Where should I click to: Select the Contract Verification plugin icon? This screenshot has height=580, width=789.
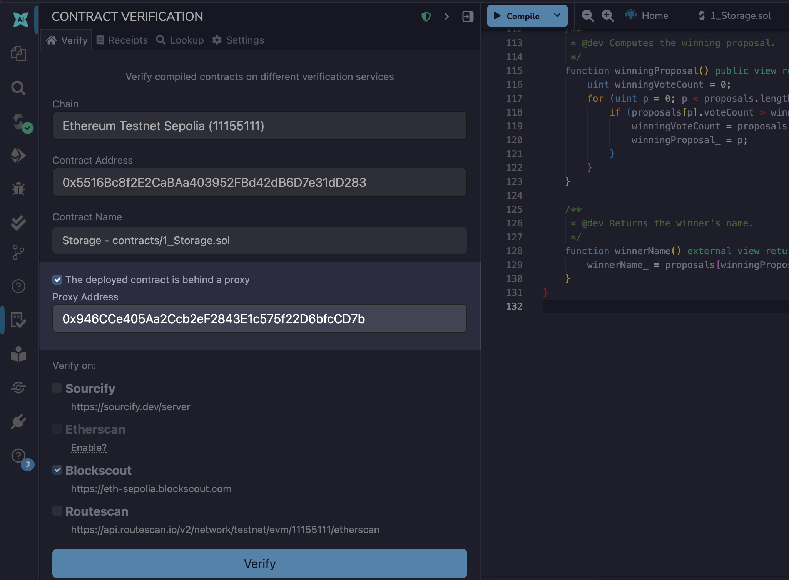click(x=18, y=320)
